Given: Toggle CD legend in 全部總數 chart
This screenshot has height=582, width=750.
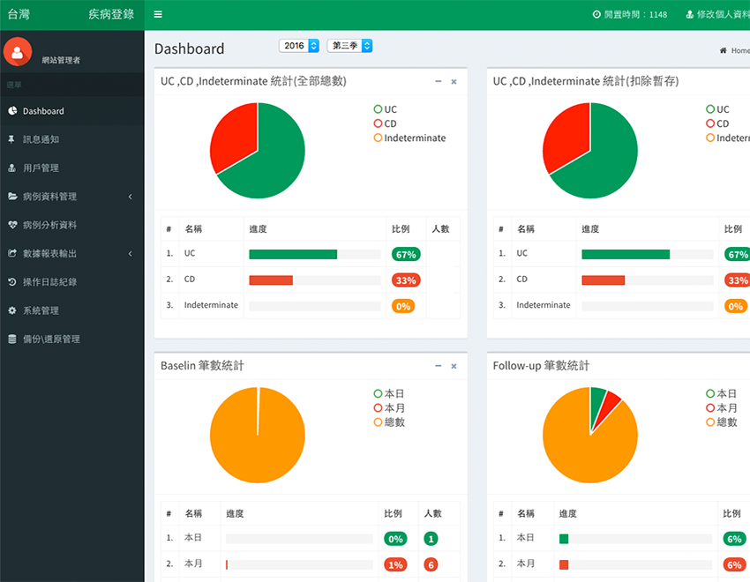Looking at the screenshot, I should (385, 123).
